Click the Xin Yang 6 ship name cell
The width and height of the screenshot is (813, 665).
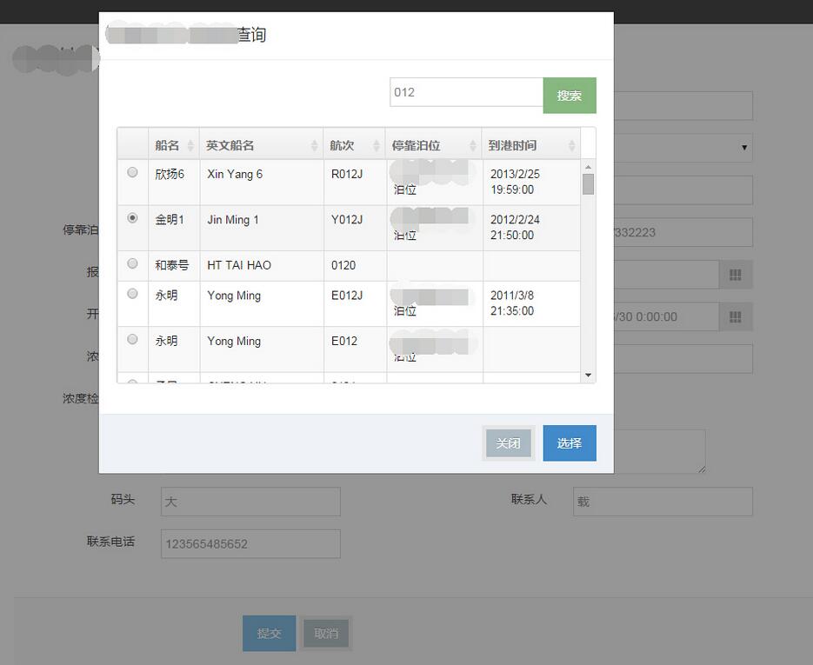tap(235, 174)
